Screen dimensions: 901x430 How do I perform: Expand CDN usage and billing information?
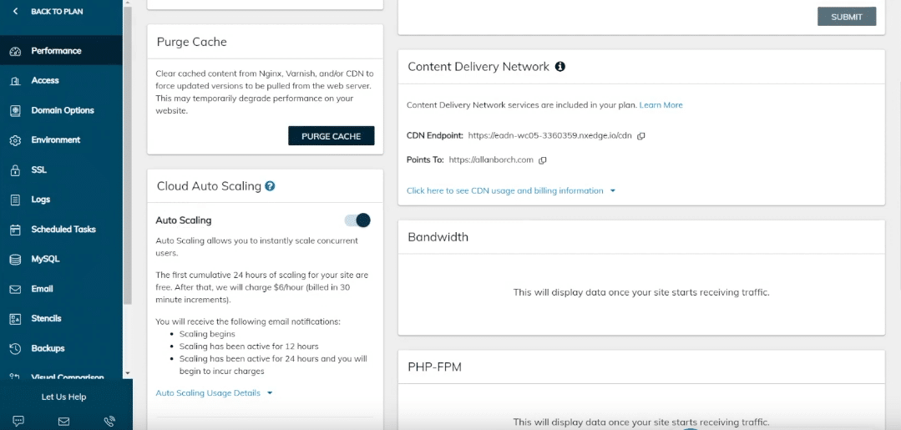[x=511, y=191]
